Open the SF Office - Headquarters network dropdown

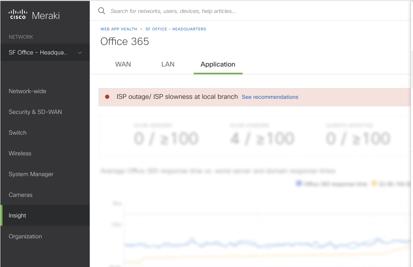[45, 53]
